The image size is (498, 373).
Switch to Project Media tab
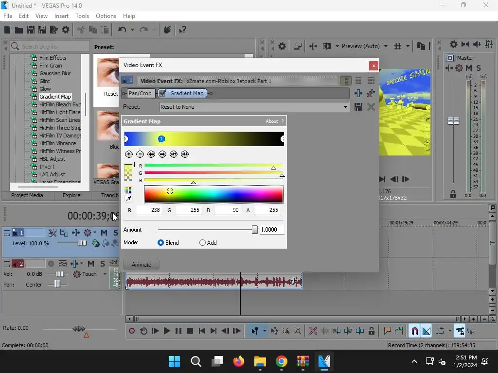tap(27, 195)
